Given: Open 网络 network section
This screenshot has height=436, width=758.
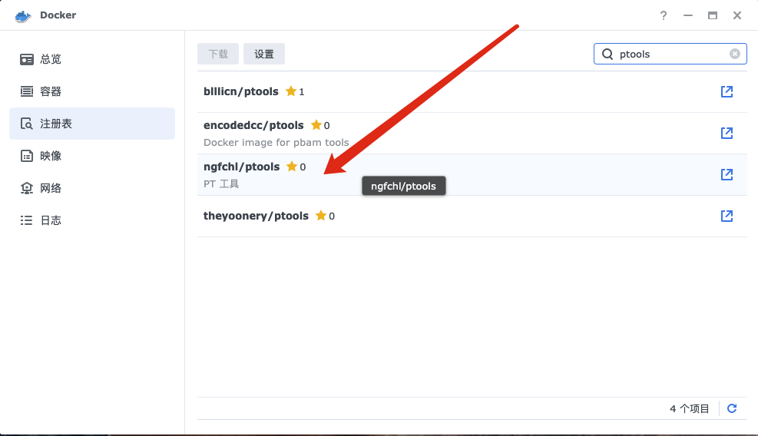Looking at the screenshot, I should click(92, 188).
